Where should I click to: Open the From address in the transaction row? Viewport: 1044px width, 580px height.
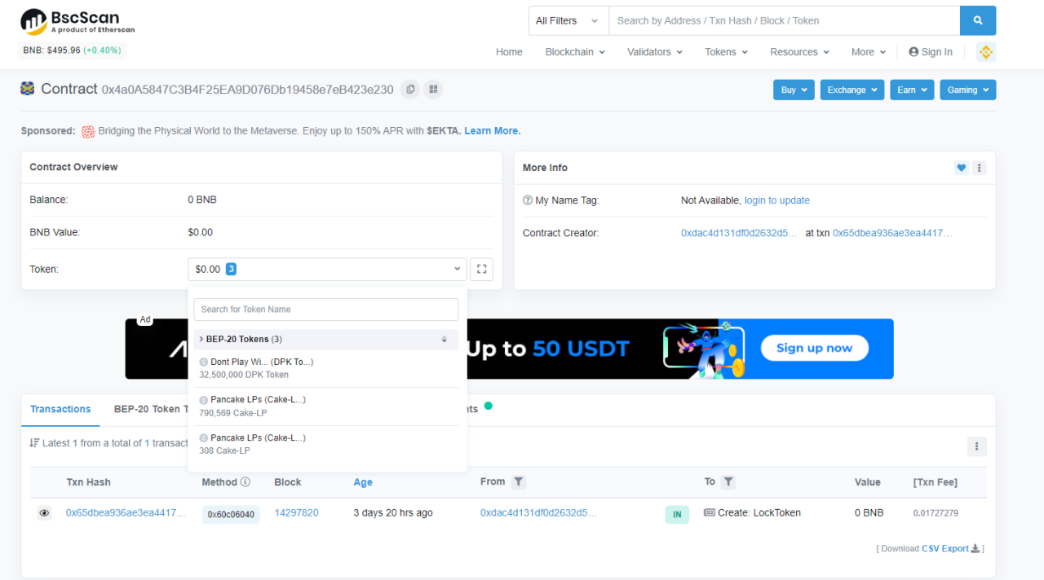click(x=538, y=513)
